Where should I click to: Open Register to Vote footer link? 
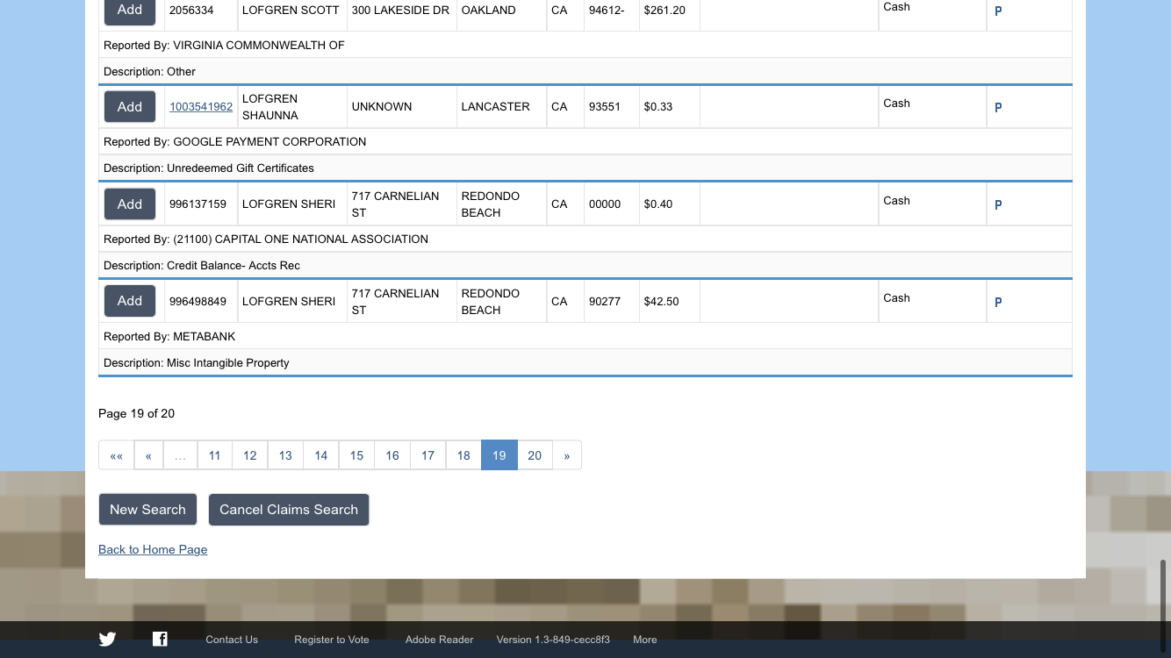(332, 640)
